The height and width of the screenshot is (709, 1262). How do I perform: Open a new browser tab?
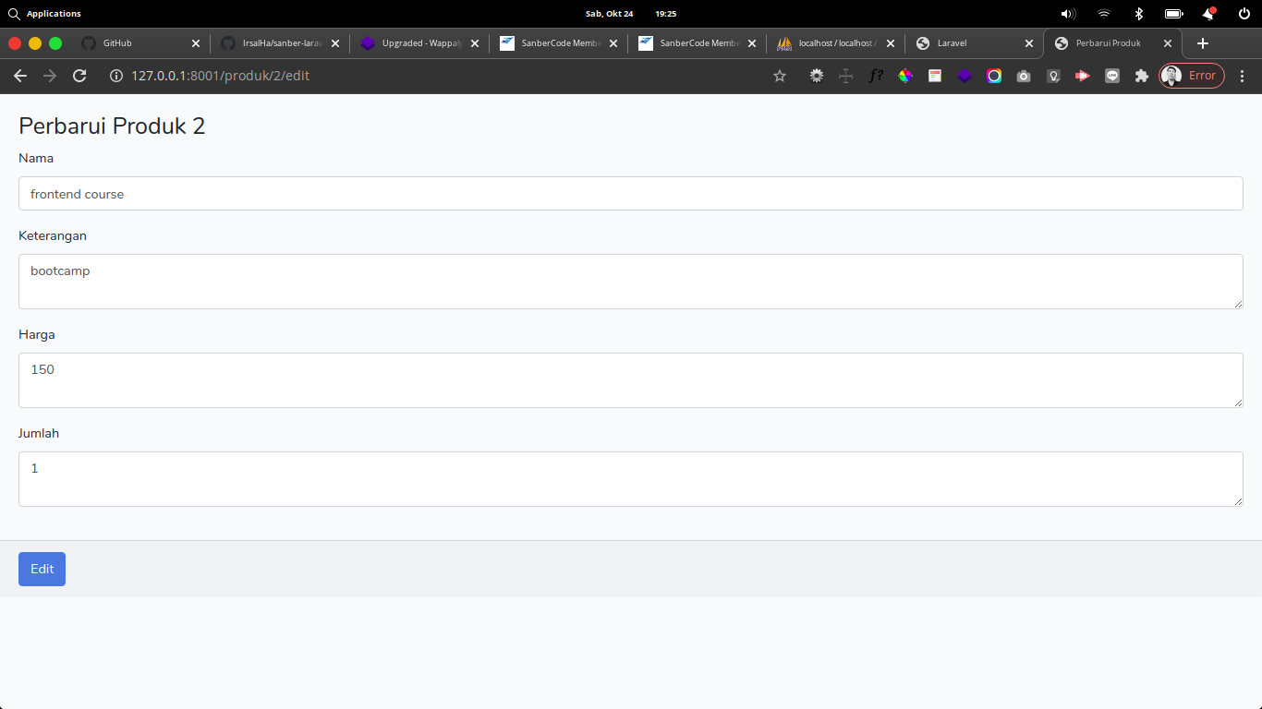(x=1203, y=43)
